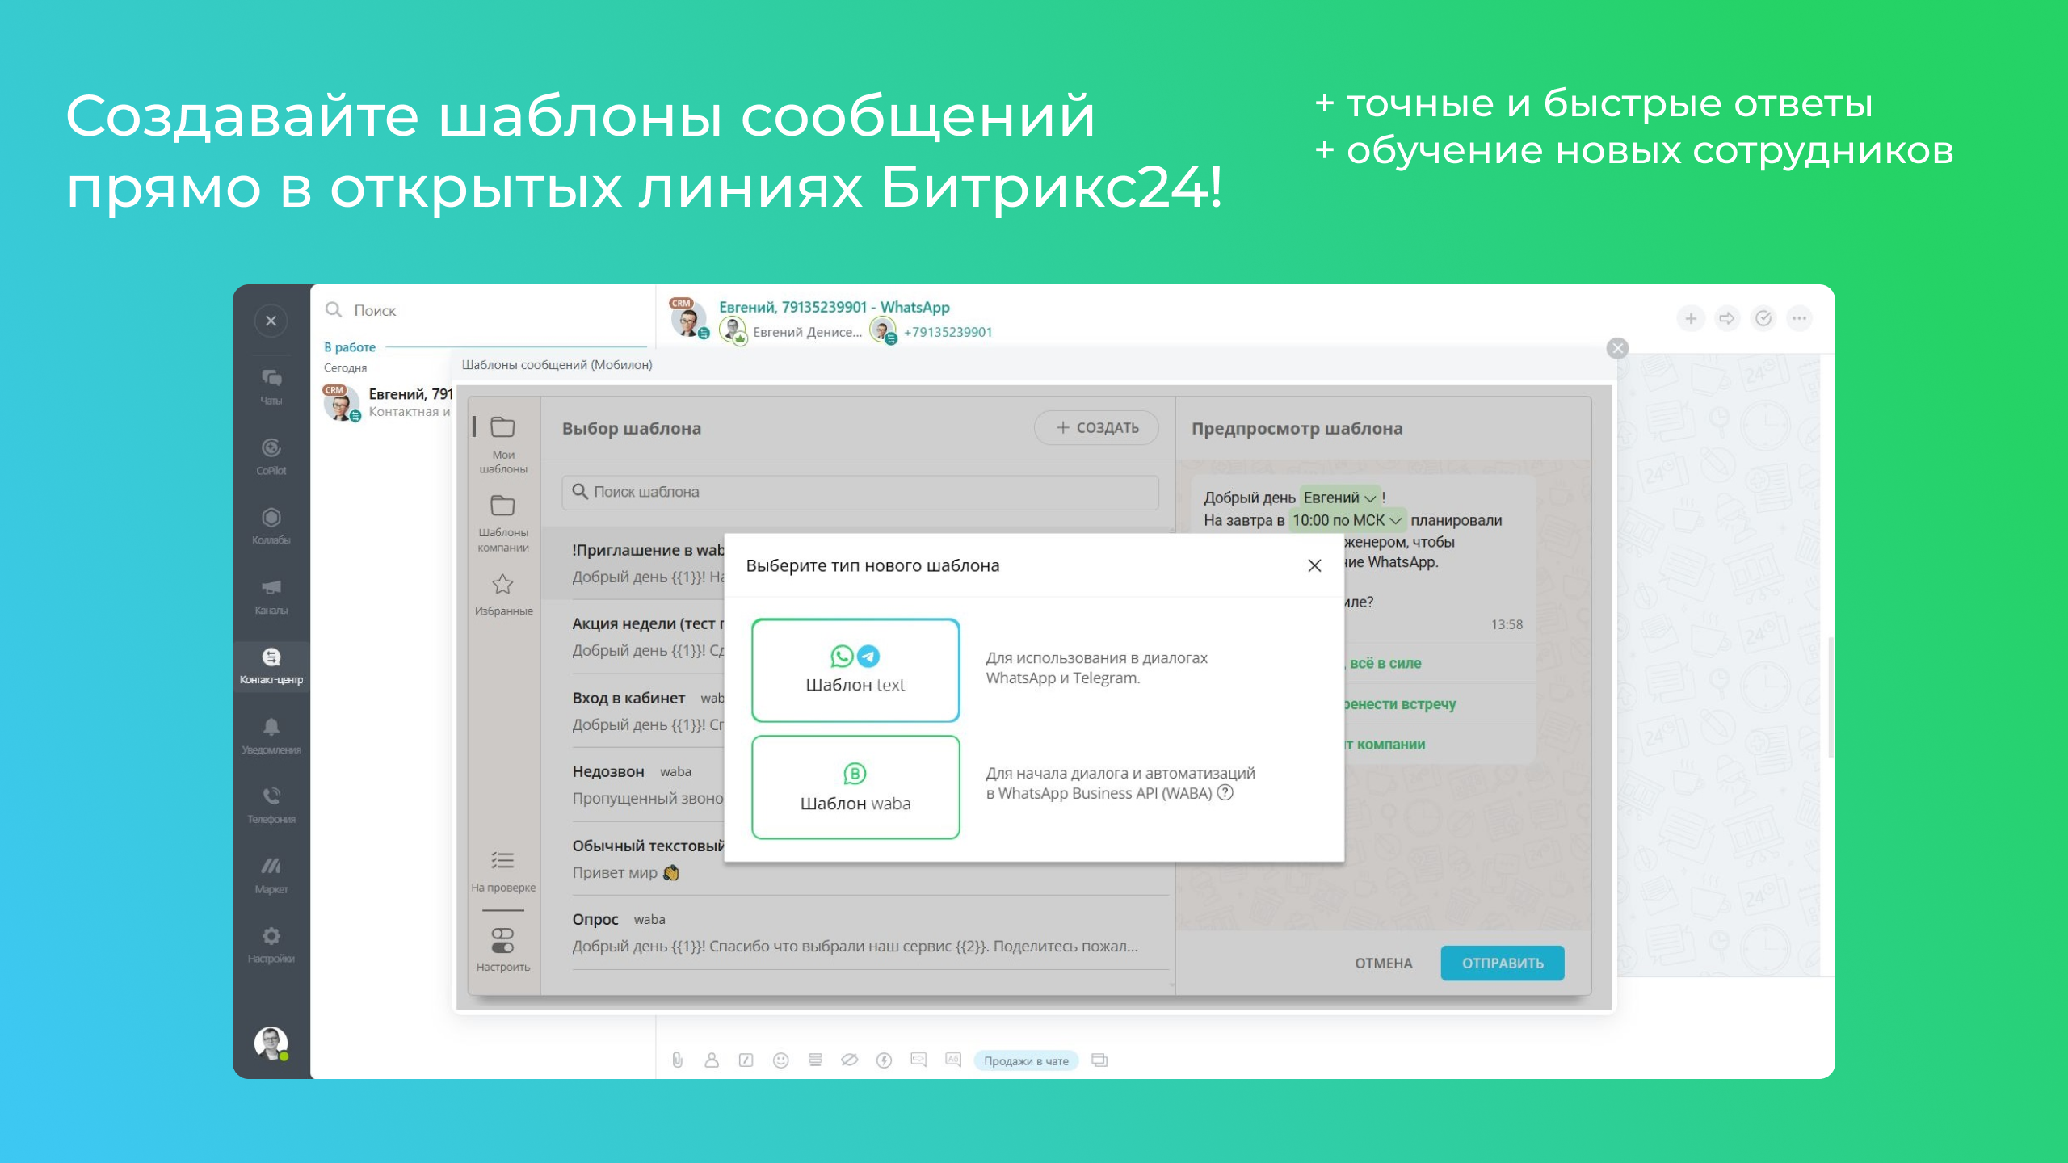The width and height of the screenshot is (2068, 1163).
Task: Open the three-dots chat menu
Action: click(1799, 318)
